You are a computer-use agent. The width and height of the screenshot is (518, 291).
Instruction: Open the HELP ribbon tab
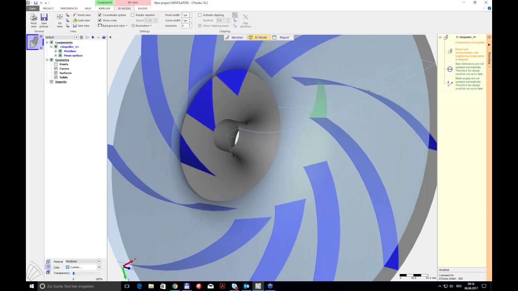click(88, 8)
